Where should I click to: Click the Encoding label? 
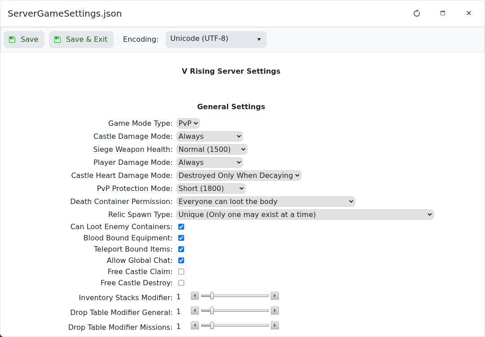(141, 39)
